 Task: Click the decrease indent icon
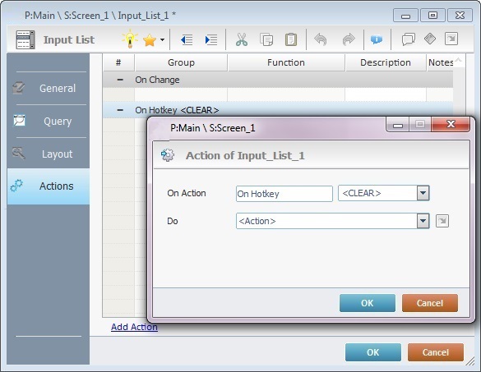coord(187,40)
